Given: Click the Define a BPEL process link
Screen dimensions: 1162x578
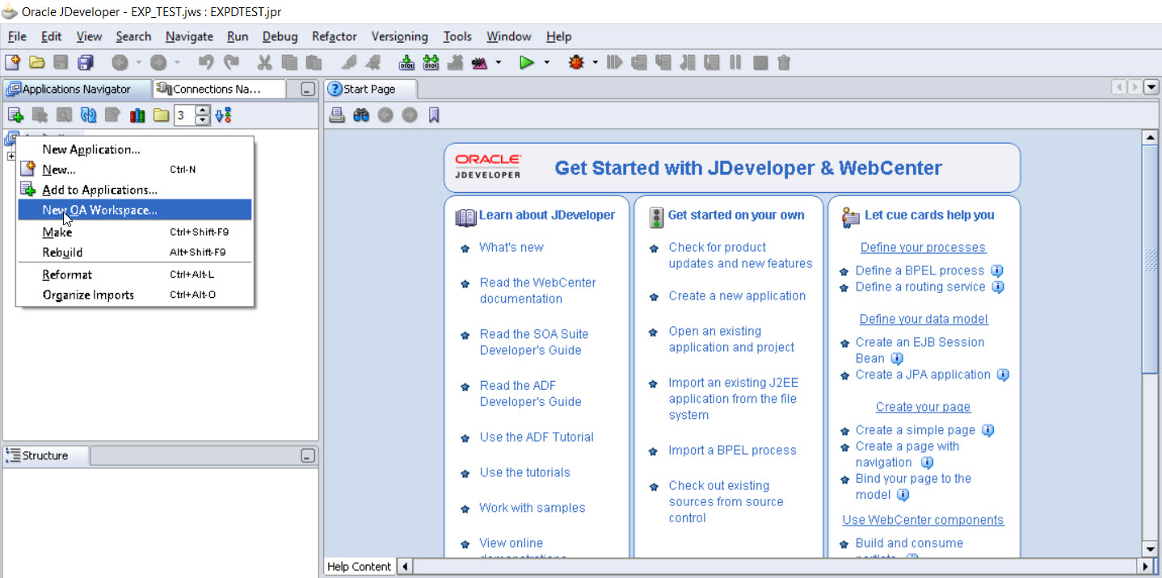Looking at the screenshot, I should [921, 270].
